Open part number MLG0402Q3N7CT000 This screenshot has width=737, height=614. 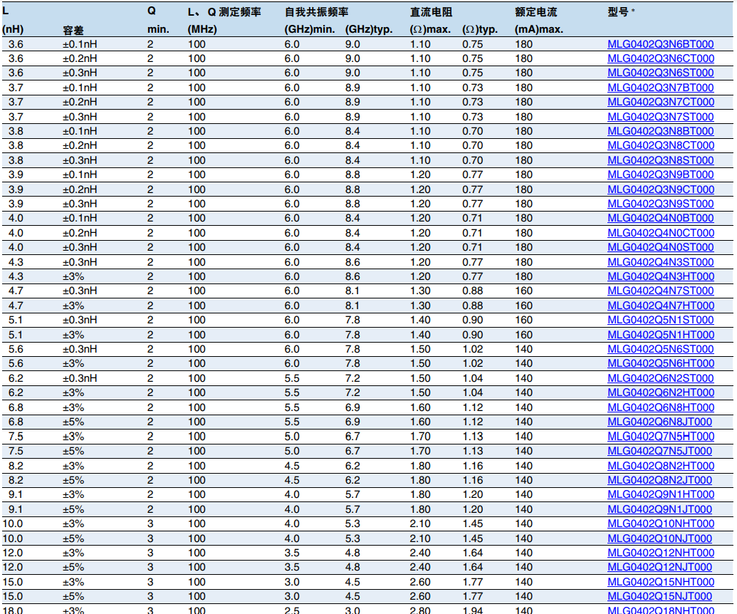click(660, 102)
